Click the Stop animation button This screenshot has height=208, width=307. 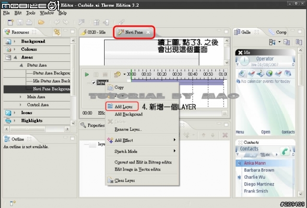105,74
